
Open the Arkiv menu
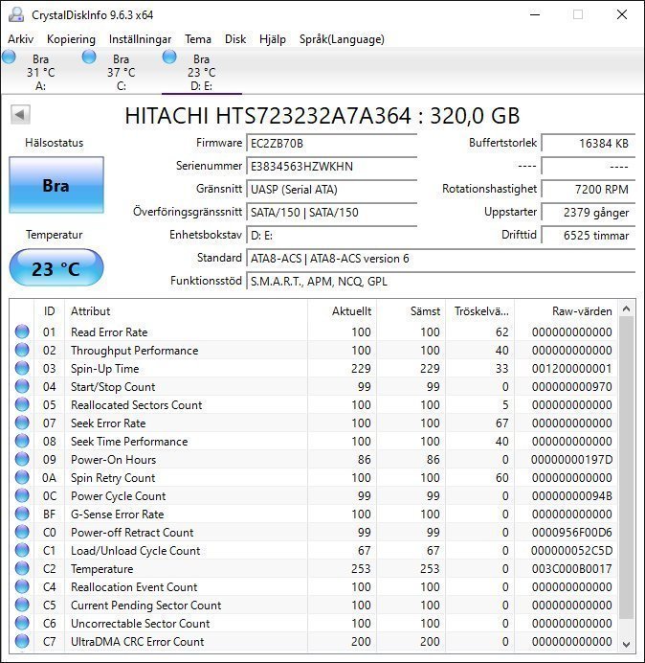tap(21, 39)
